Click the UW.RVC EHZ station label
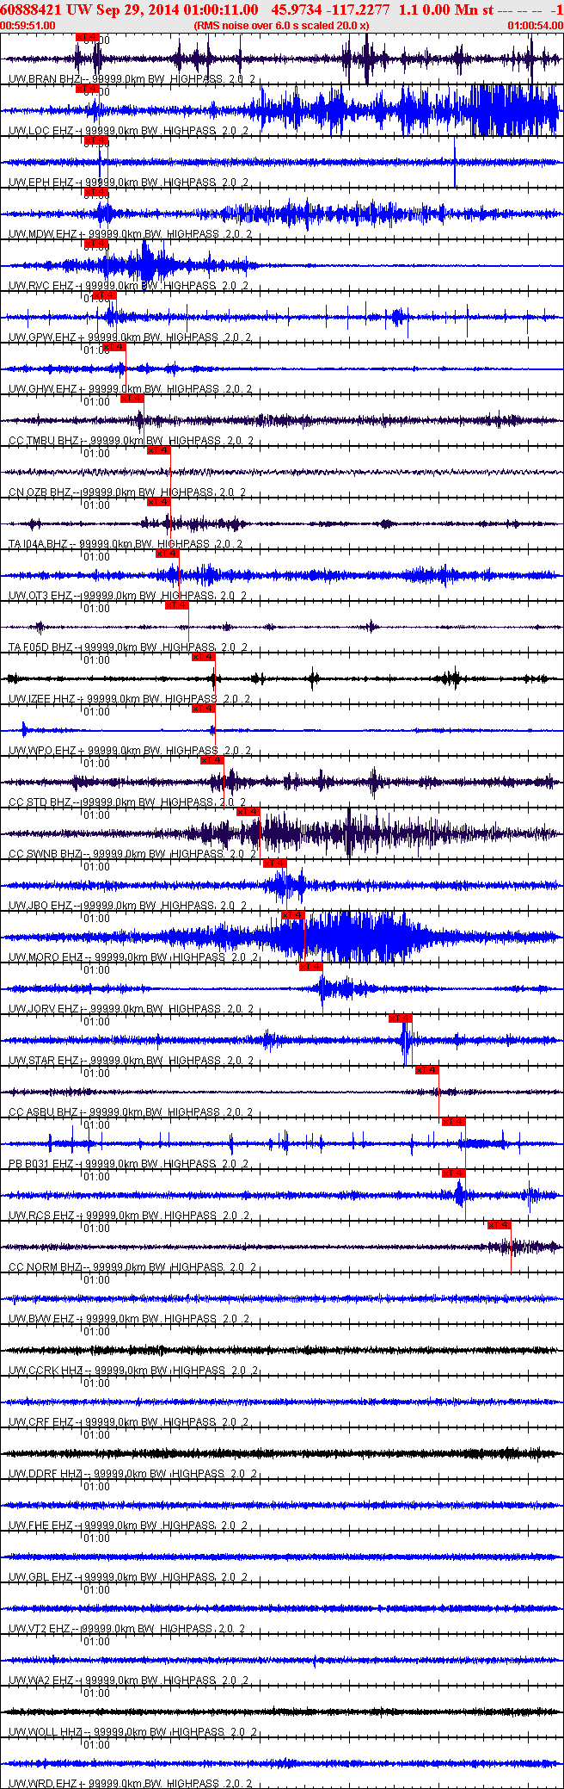 pyautogui.click(x=40, y=286)
